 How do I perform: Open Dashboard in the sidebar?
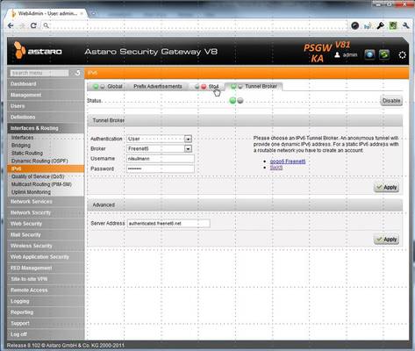click(46, 84)
